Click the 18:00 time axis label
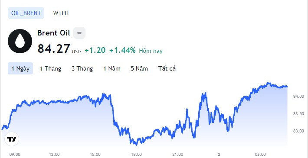The width and height of the screenshot is (308, 158). 137,155
